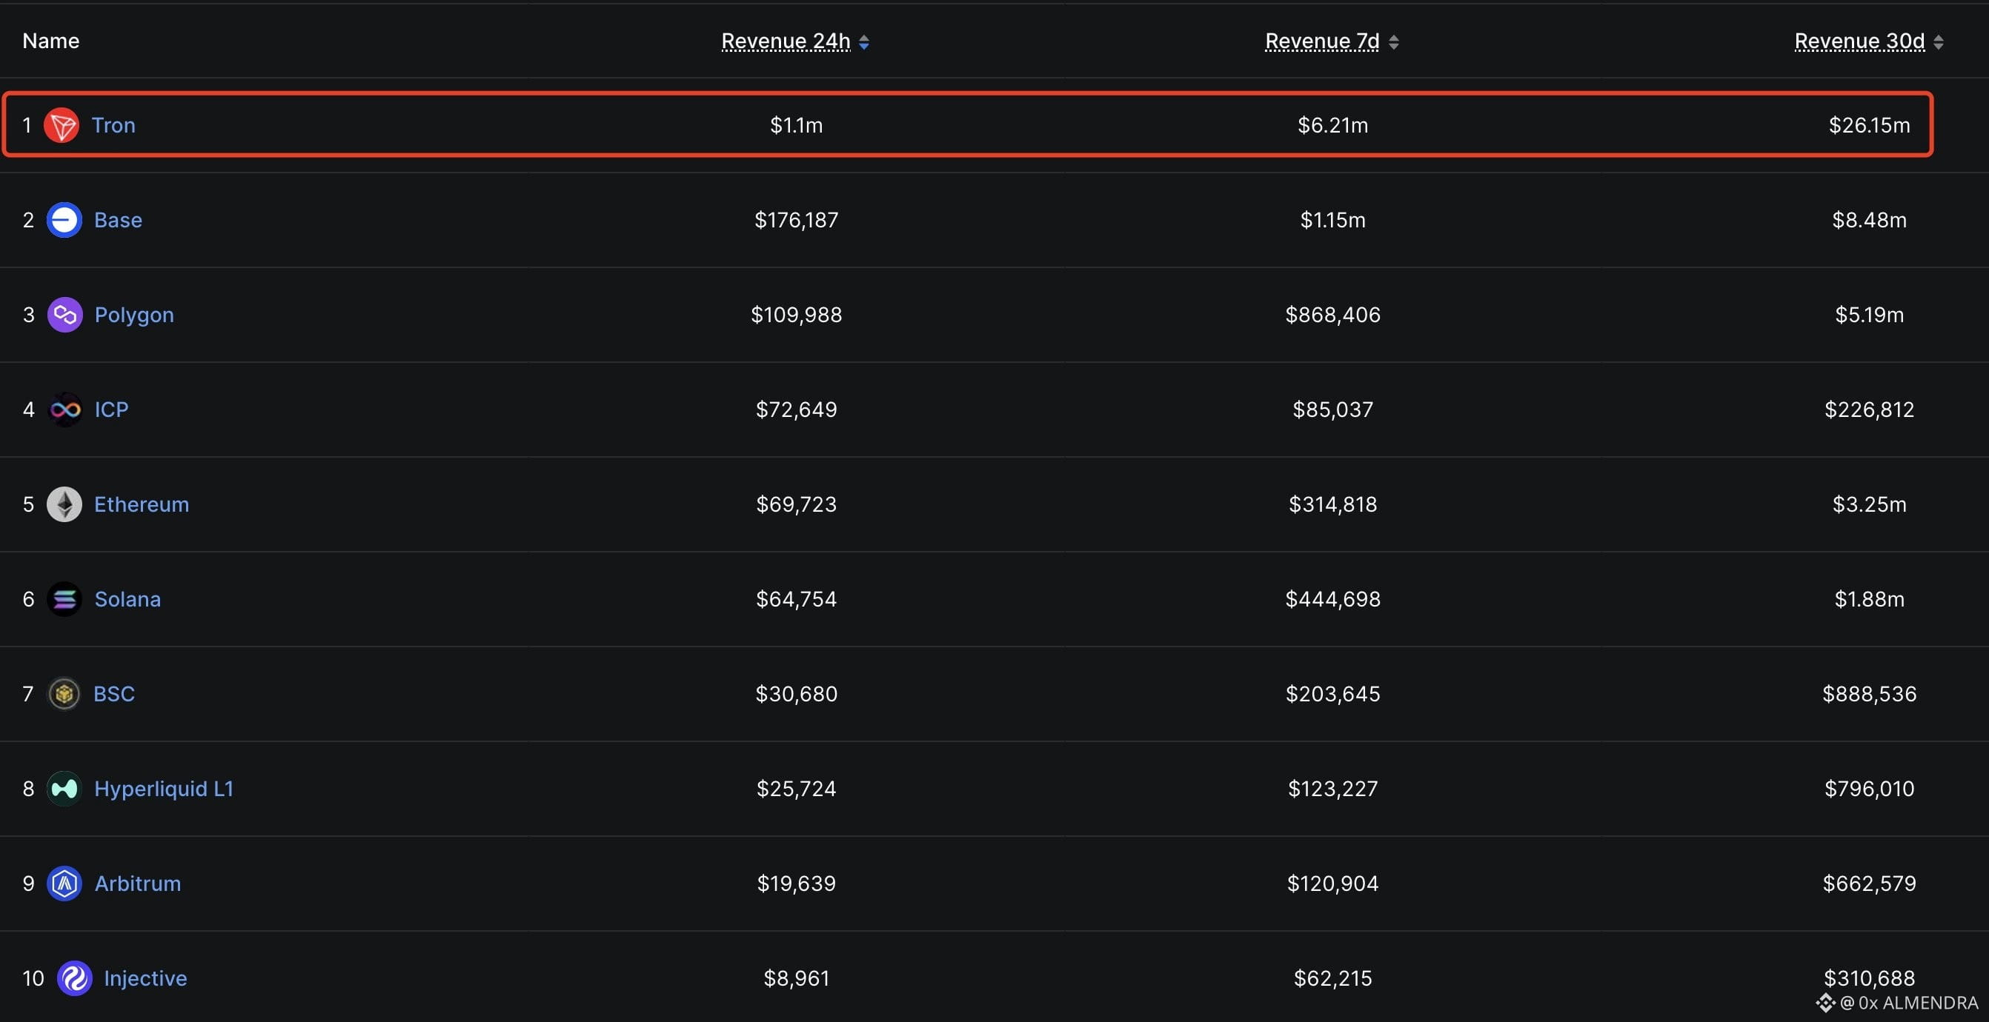The image size is (1989, 1022).
Task: Open the Arbitrum chain link
Action: pos(137,884)
